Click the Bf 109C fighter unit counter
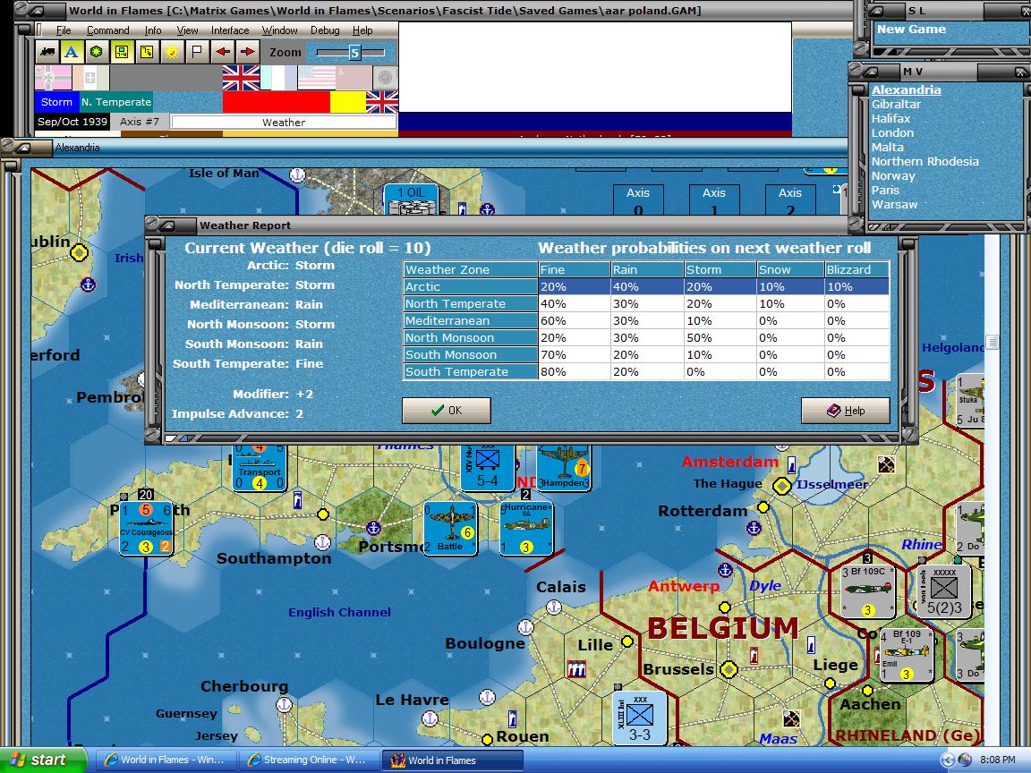The height and width of the screenshot is (773, 1031). point(868,590)
